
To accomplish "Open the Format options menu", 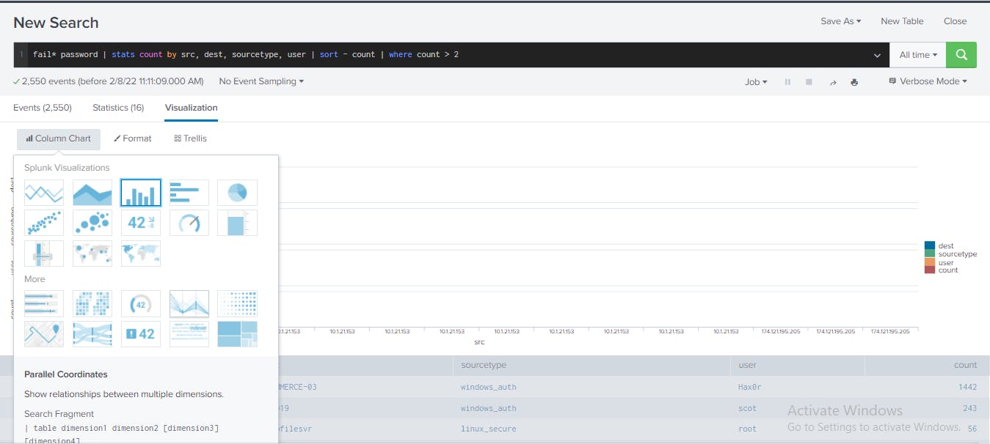I will (x=133, y=138).
